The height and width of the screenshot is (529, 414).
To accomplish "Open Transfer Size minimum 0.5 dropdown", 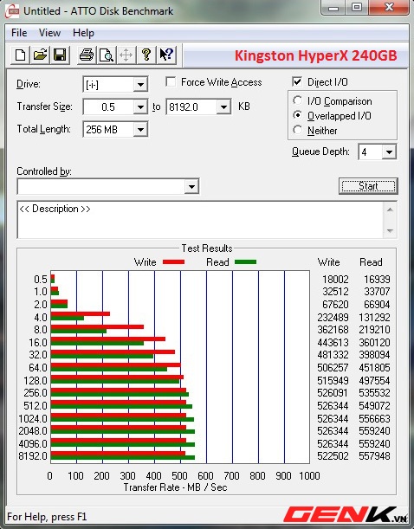I will (140, 107).
